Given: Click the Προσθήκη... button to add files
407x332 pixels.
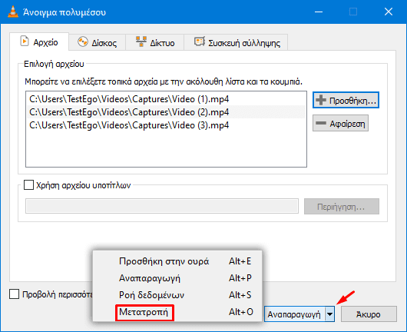Looking at the screenshot, I should [346, 100].
